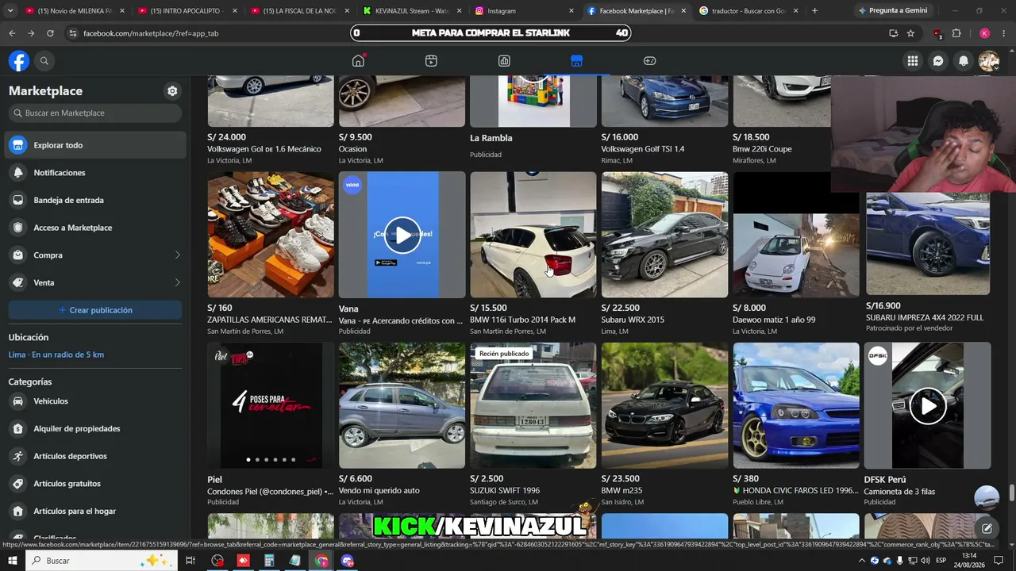The height and width of the screenshot is (571, 1016).
Task: Open the Daewoo matiz listing photo
Action: pos(796,235)
